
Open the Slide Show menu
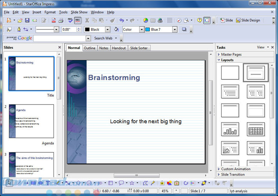79,12
